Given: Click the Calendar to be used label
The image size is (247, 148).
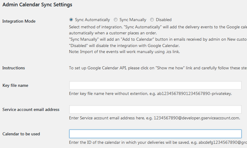Looking at the screenshot, I should point(21,134).
